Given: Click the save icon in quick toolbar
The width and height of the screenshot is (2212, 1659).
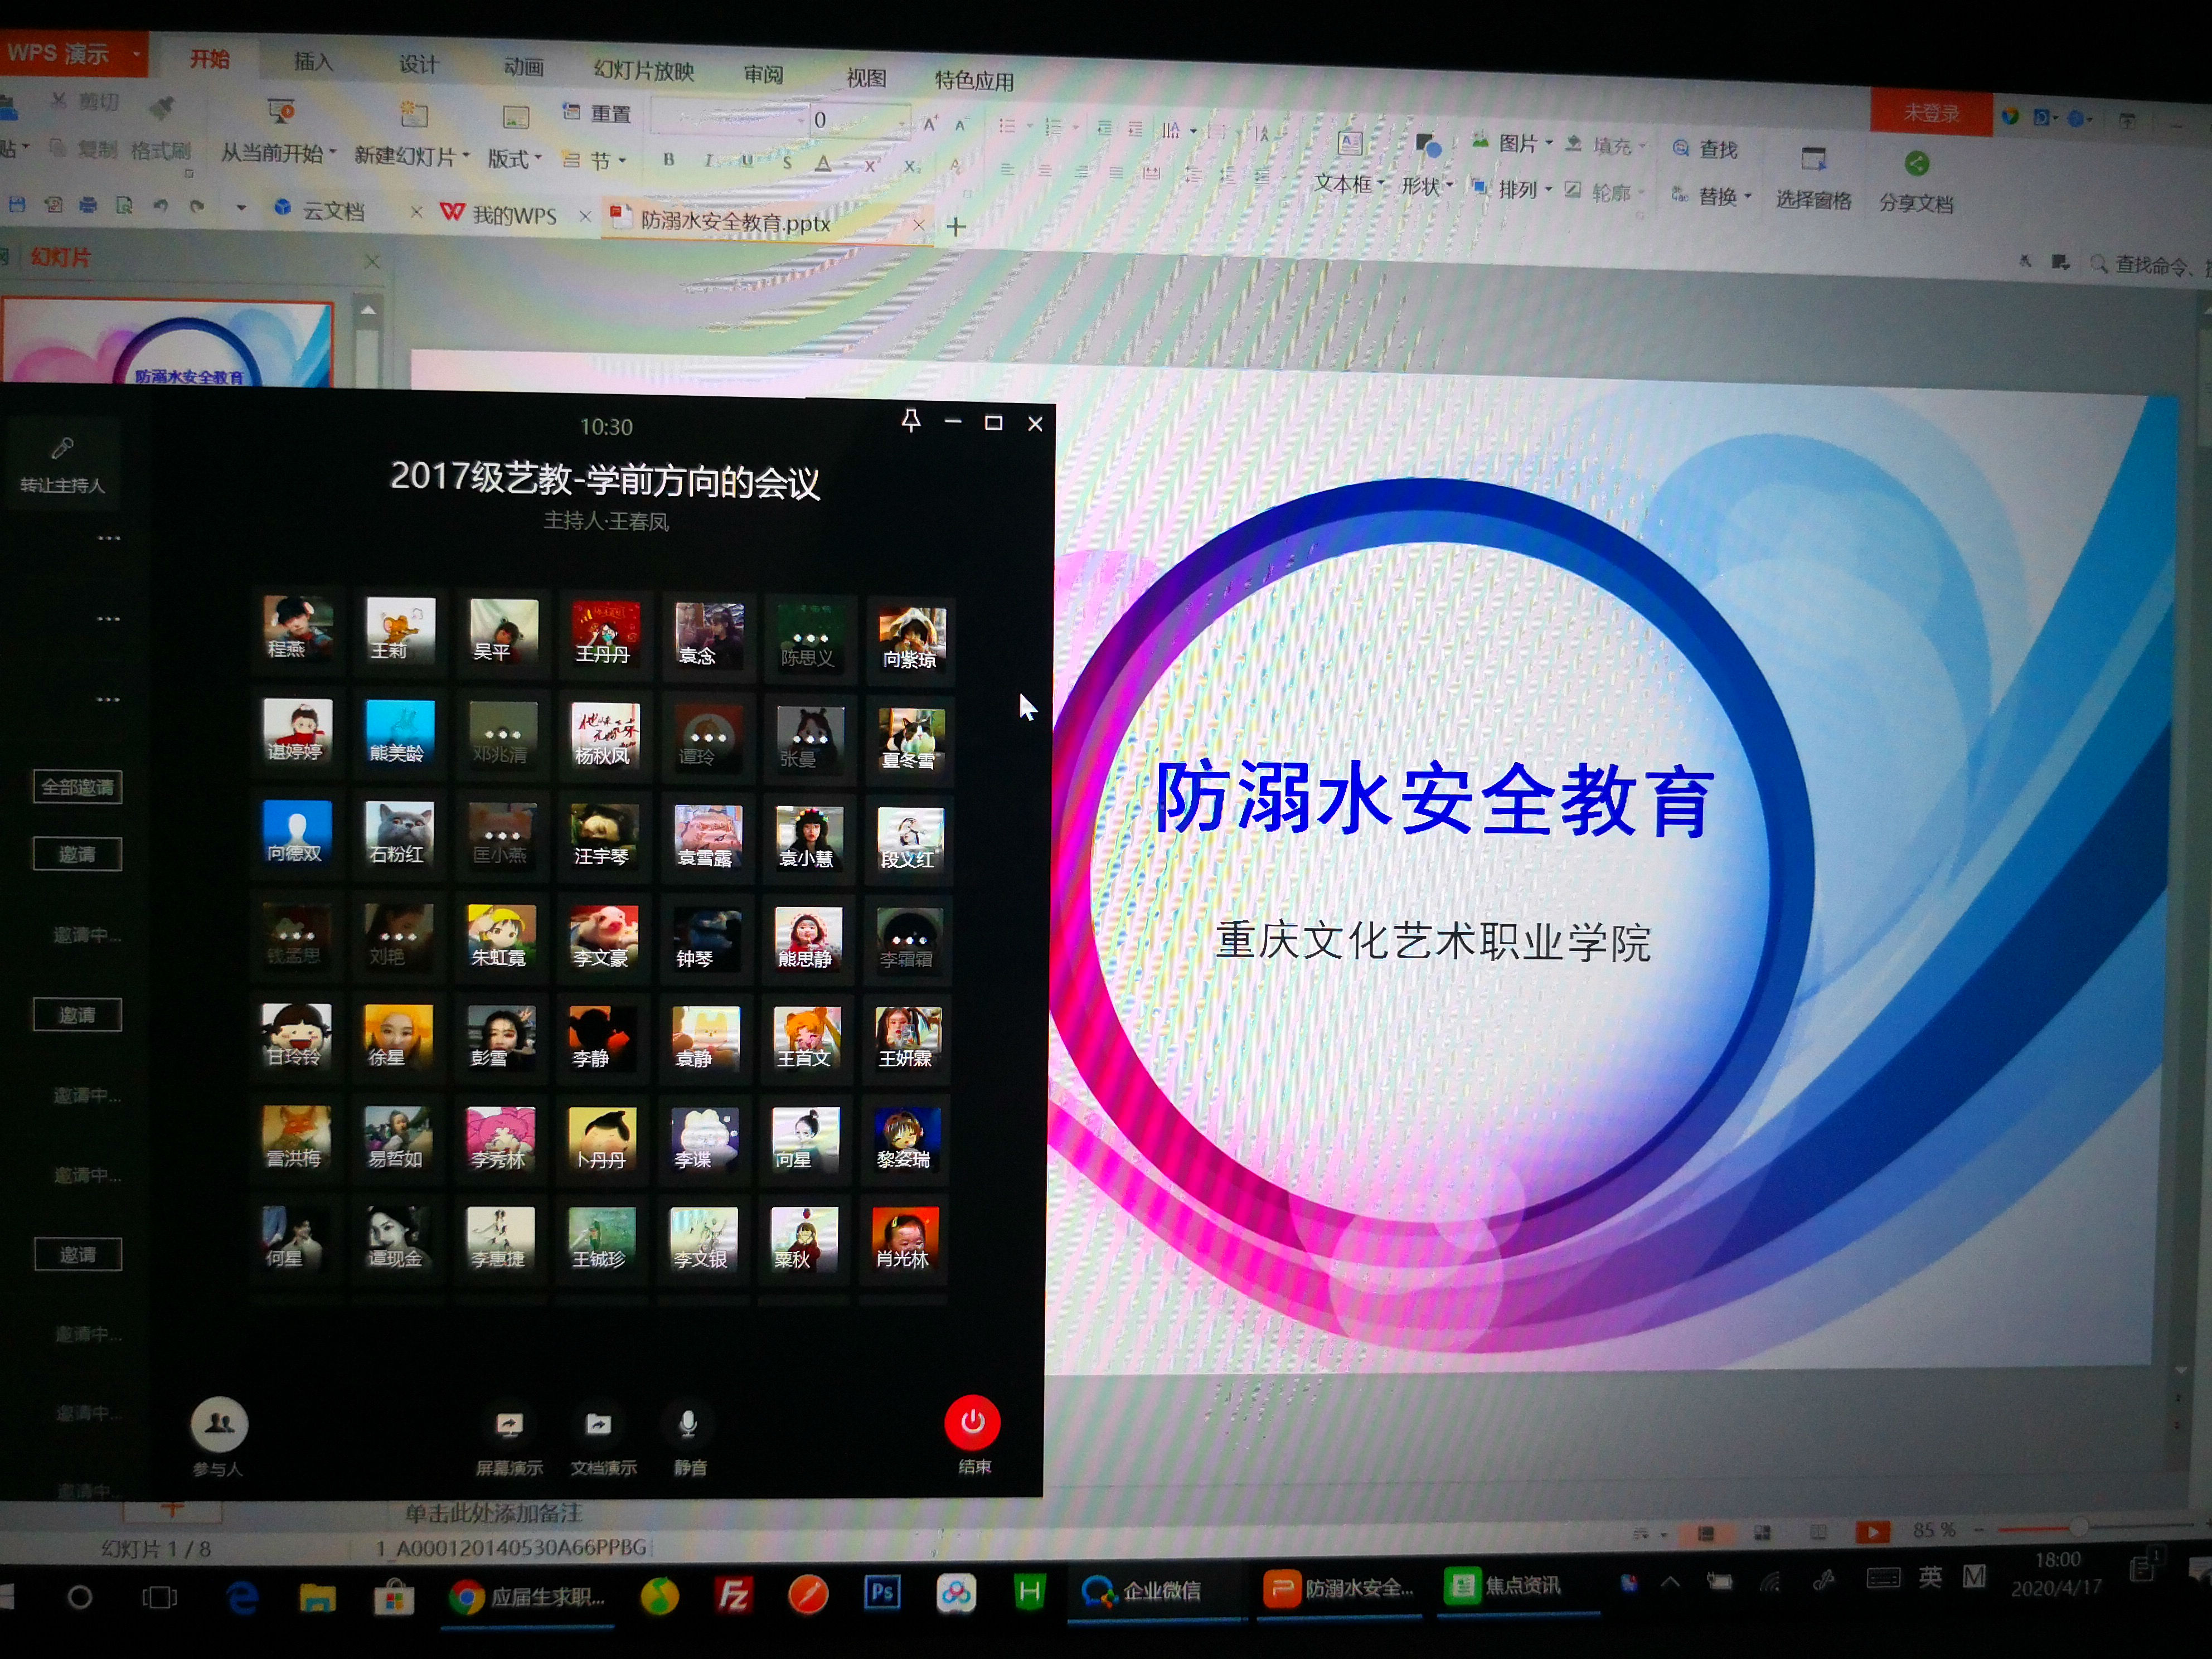Looking at the screenshot, I should tap(16, 204).
